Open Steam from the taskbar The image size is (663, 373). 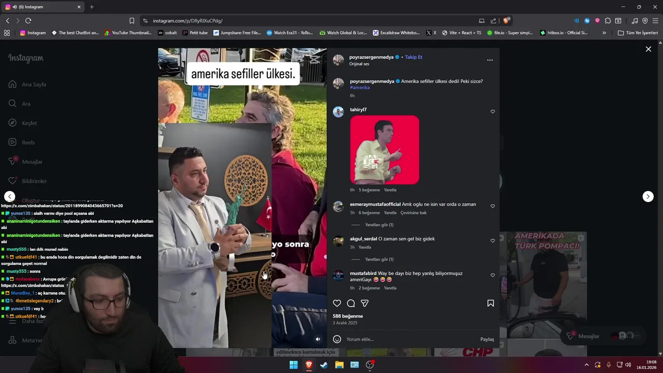(x=324, y=365)
